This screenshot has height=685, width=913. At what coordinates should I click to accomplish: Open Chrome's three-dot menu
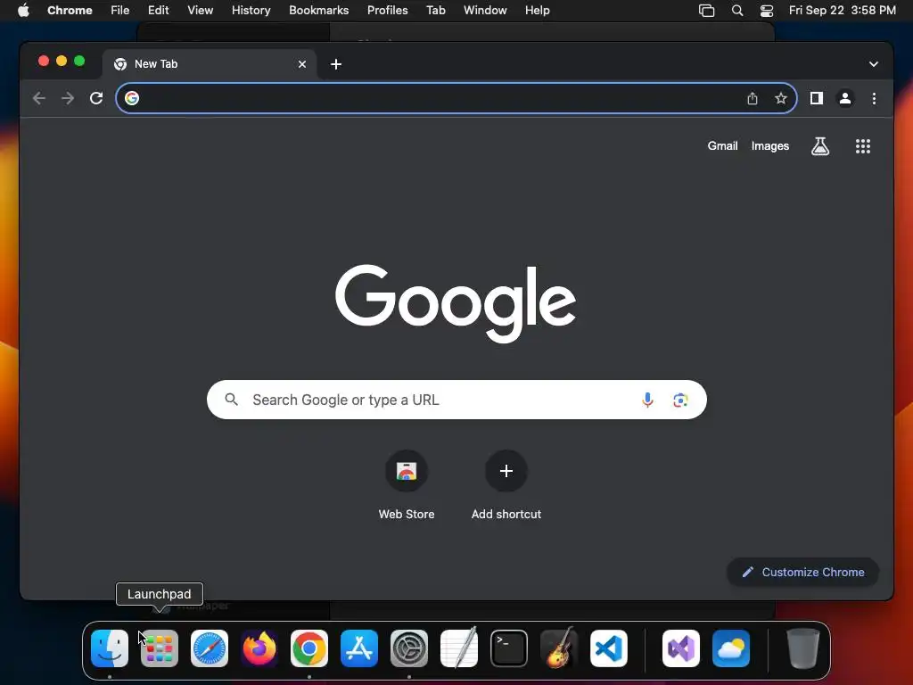click(874, 98)
